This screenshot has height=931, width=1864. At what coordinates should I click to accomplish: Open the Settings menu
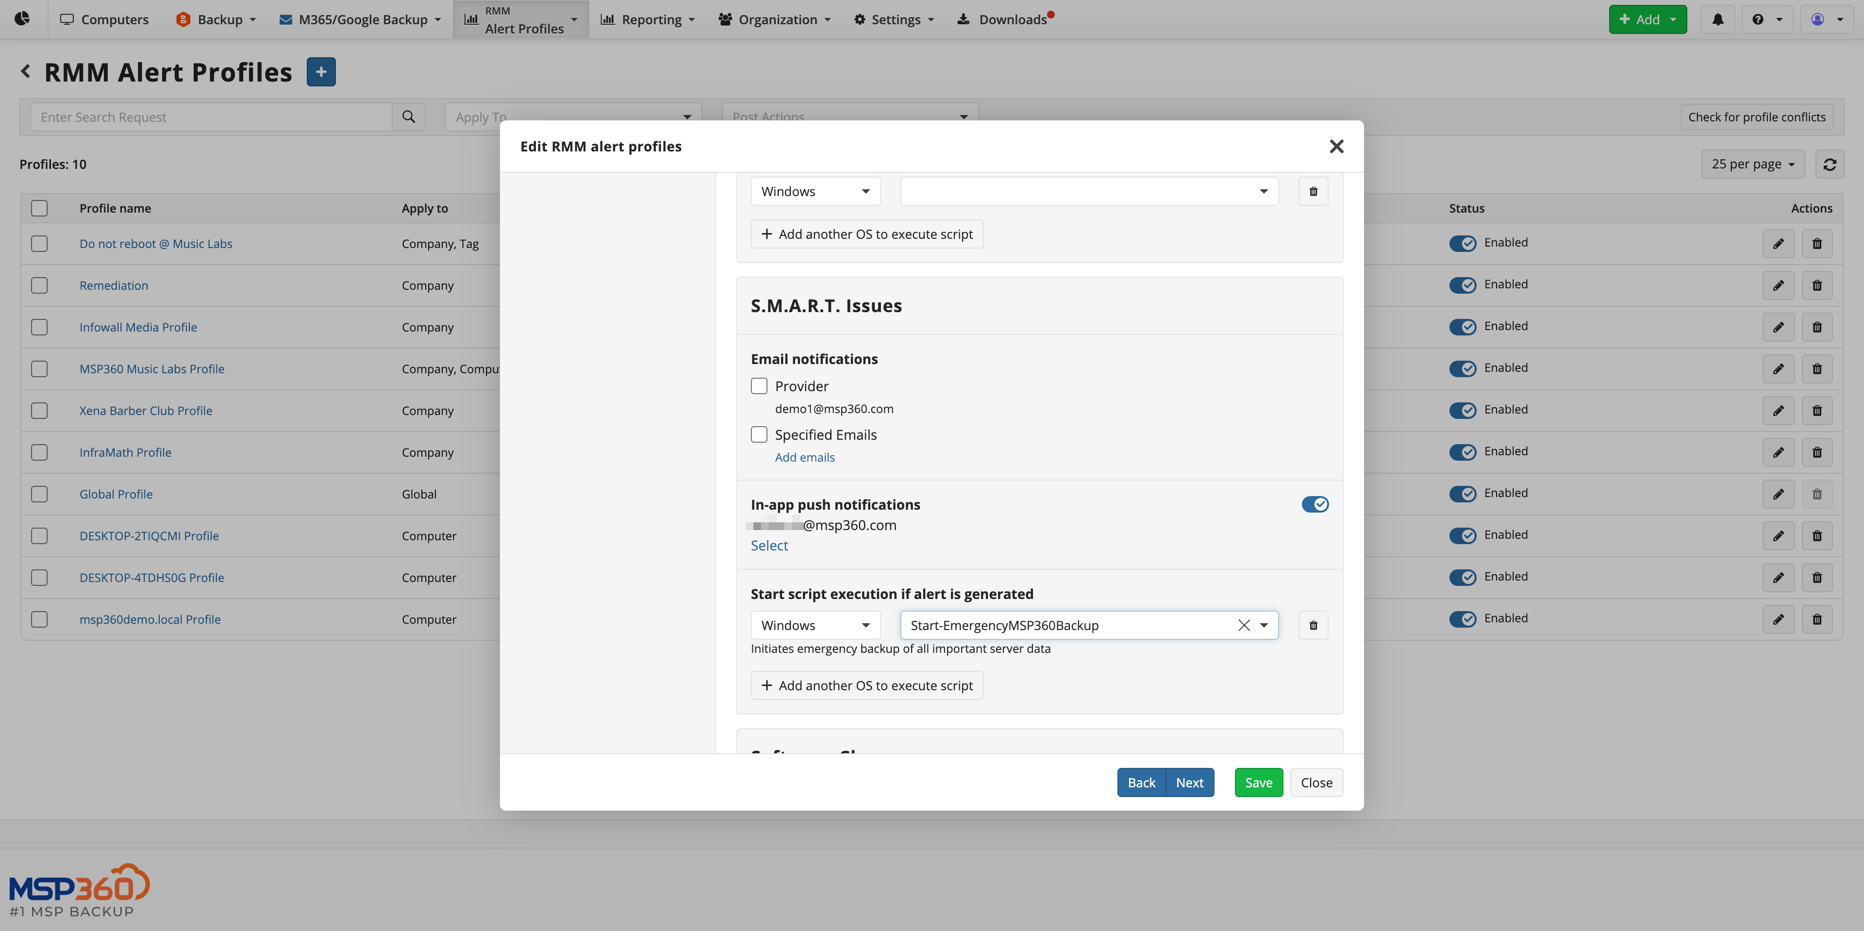894,19
